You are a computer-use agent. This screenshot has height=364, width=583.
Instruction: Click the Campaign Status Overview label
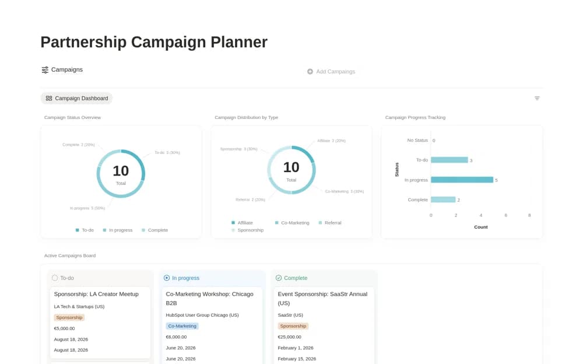tap(72, 117)
